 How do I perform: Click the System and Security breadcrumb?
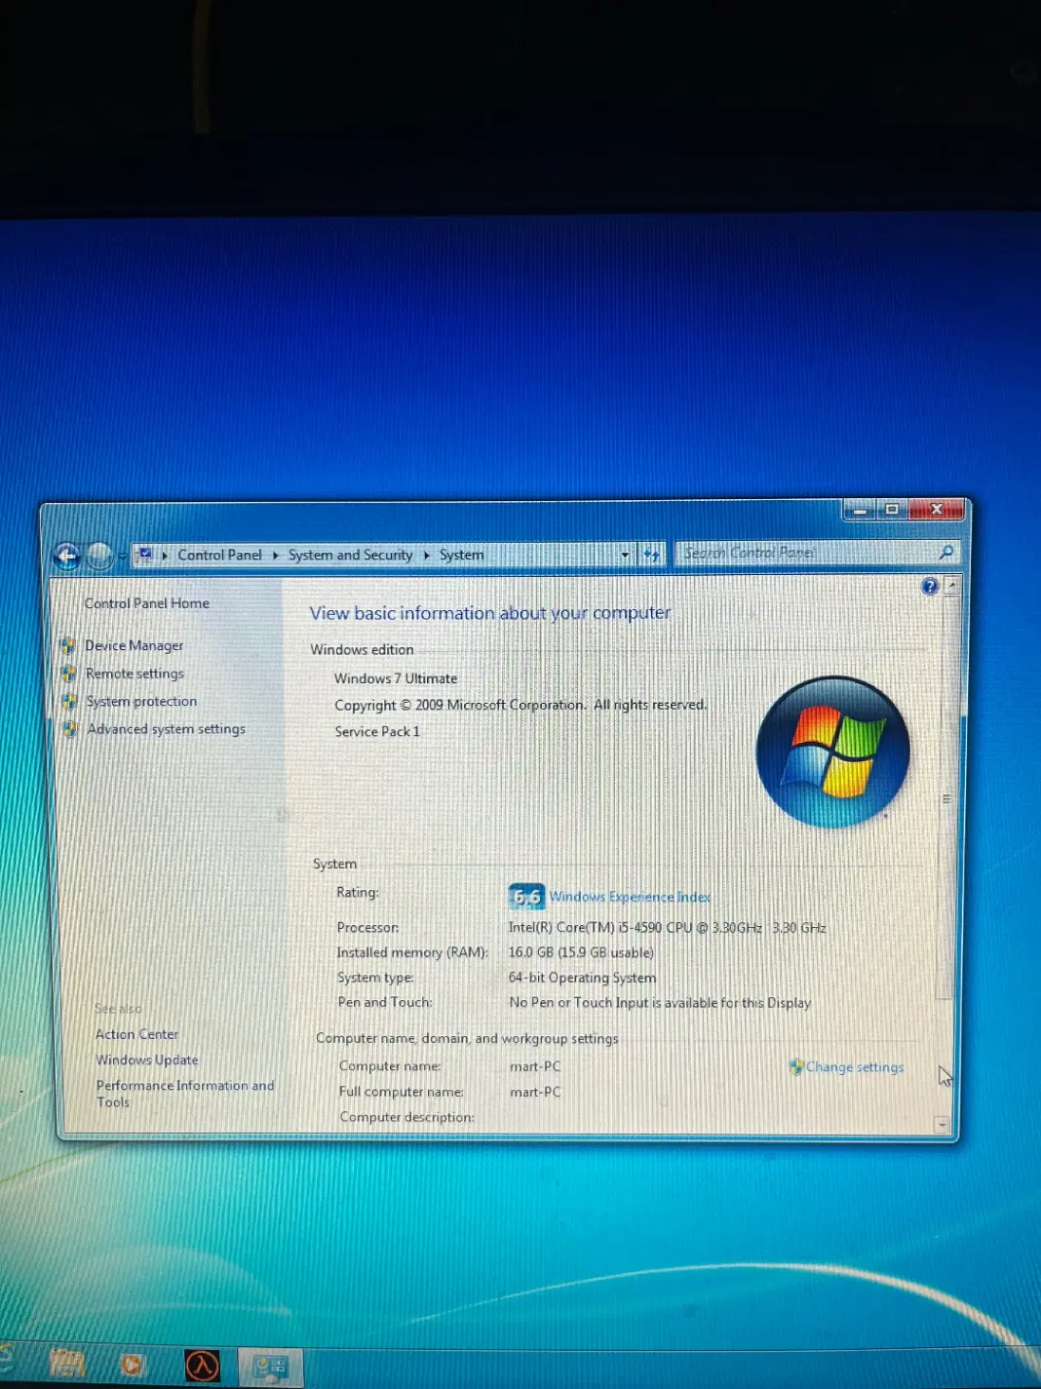350,555
